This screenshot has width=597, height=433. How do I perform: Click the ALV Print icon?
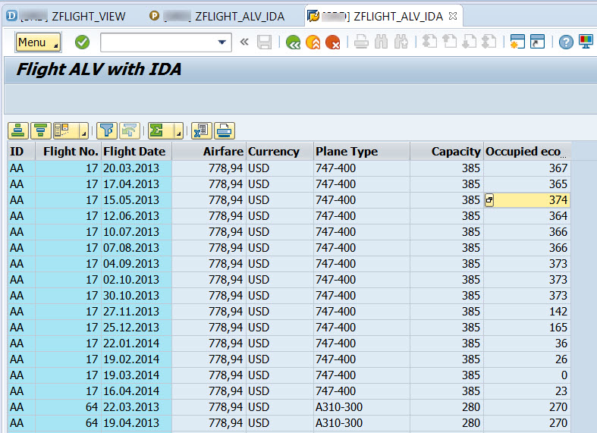(225, 130)
